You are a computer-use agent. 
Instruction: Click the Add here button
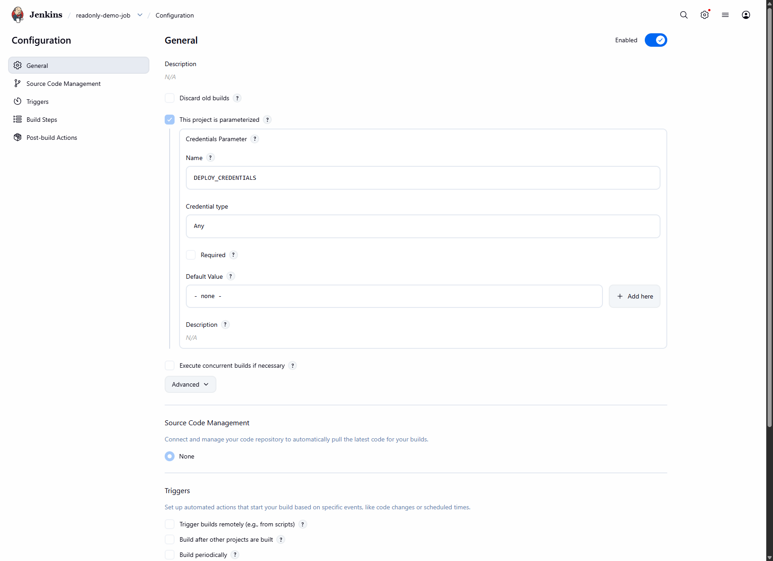634,296
